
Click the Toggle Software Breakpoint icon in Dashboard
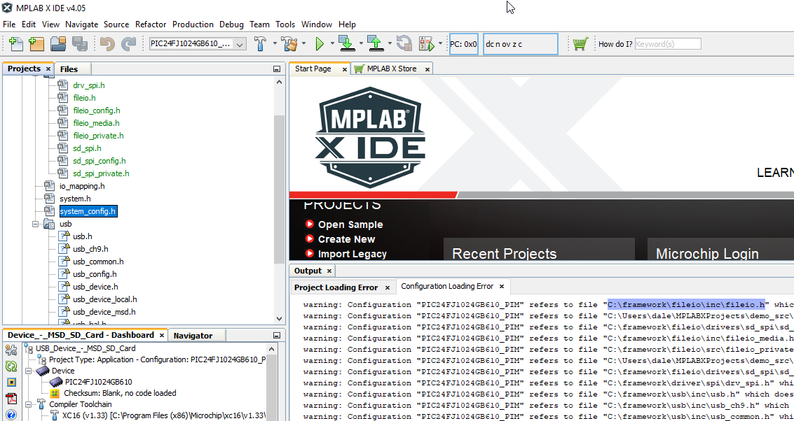(x=11, y=383)
